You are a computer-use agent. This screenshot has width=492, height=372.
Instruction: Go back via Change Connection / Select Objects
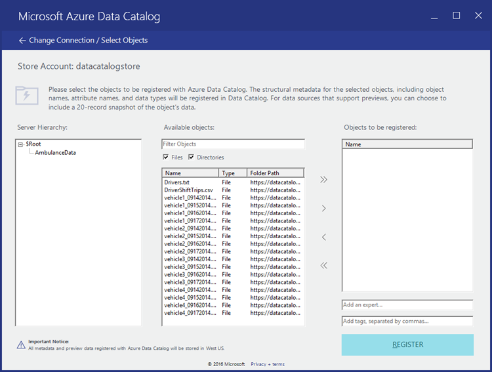click(88, 41)
